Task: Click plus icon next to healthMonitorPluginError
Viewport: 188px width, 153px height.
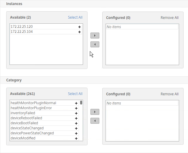Action: (76, 108)
